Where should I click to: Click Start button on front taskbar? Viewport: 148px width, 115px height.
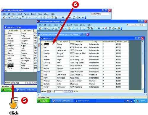[44, 101]
